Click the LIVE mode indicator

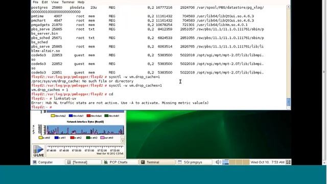(39, 155)
